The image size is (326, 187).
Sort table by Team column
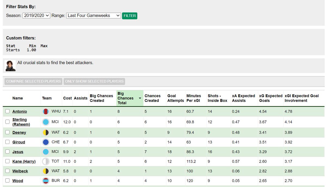point(47,98)
